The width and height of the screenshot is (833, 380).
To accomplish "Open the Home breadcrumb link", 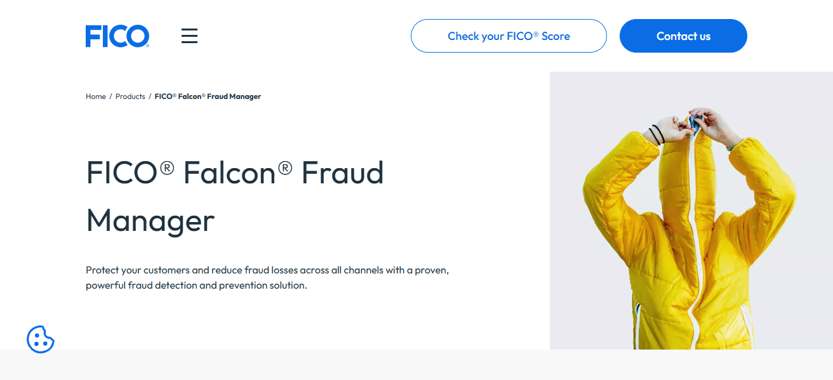I will click(95, 96).
